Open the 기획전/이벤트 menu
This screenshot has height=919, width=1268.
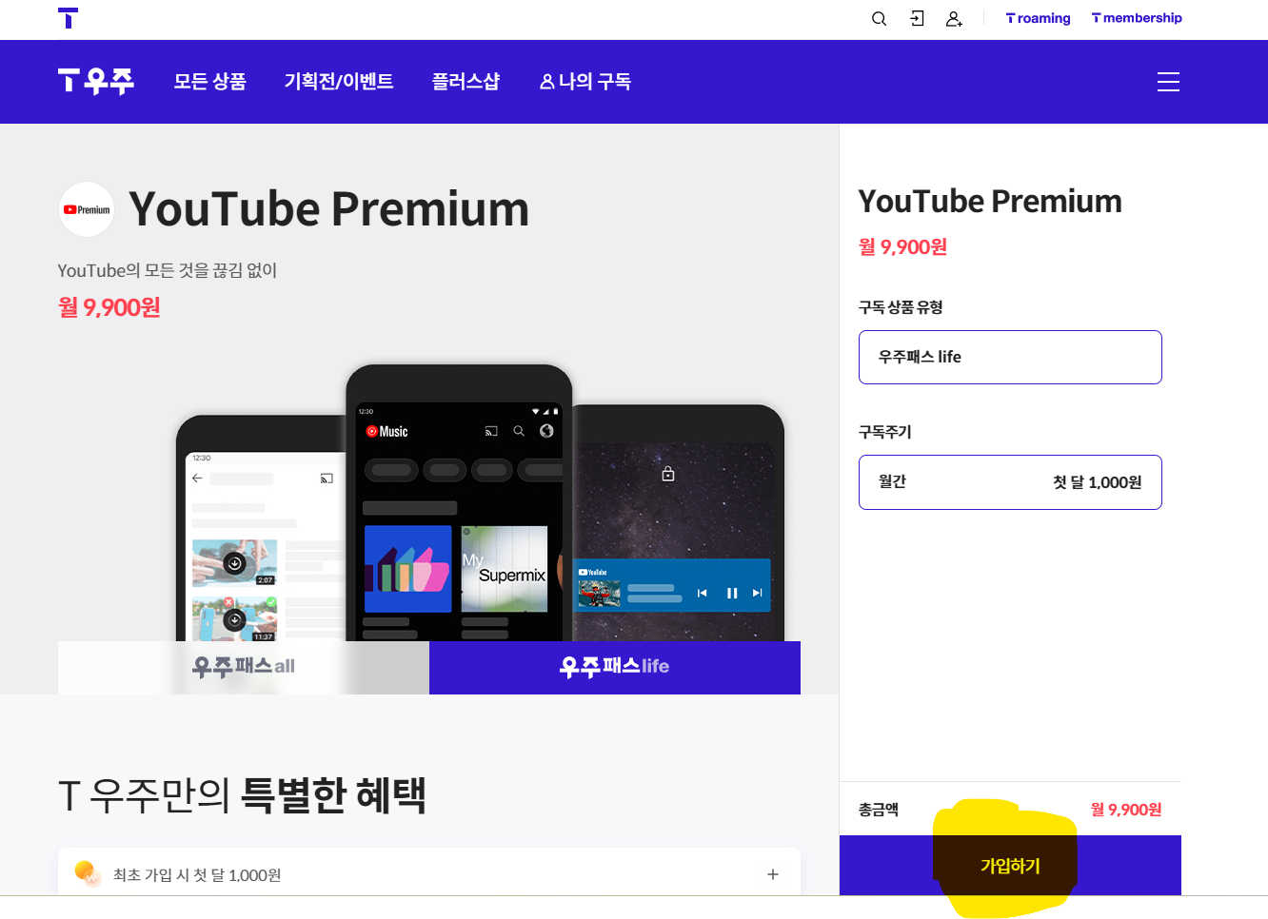coord(339,82)
